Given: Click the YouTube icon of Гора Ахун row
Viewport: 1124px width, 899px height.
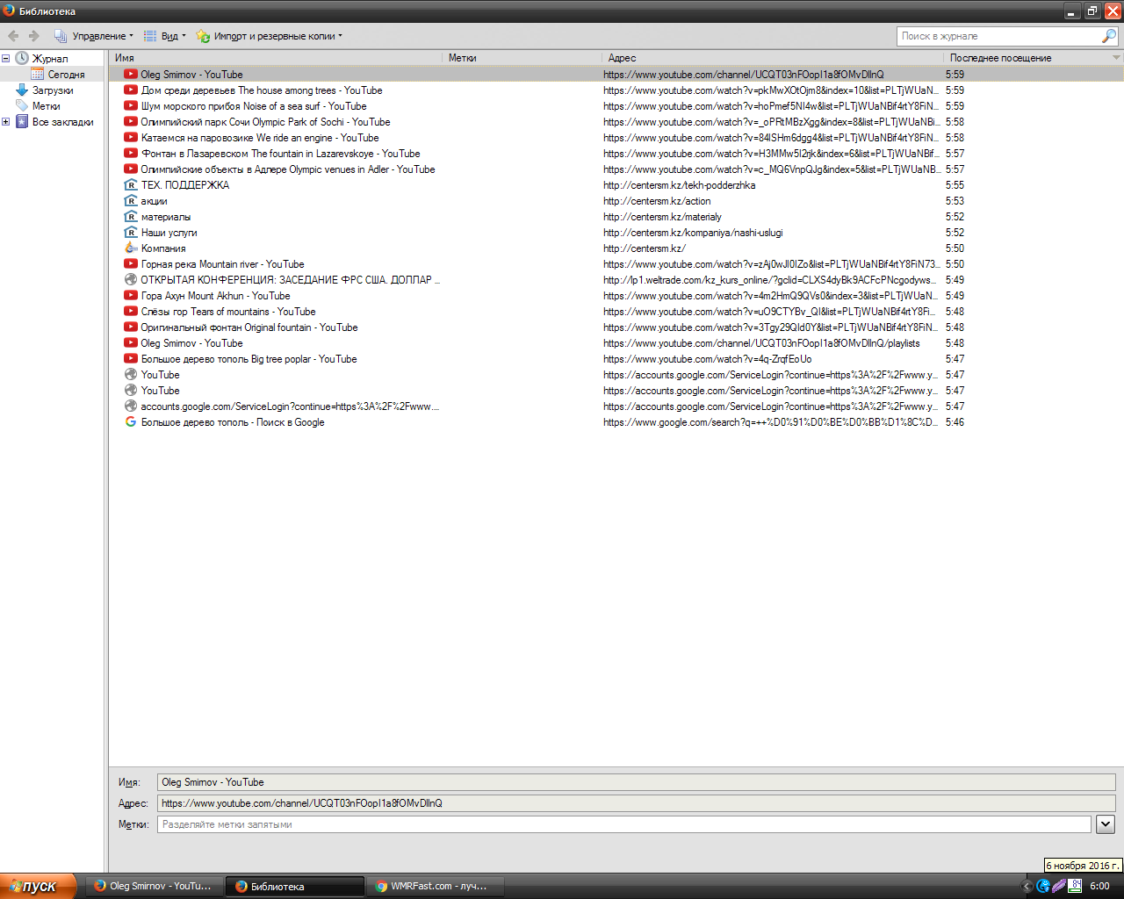Looking at the screenshot, I should (x=131, y=296).
